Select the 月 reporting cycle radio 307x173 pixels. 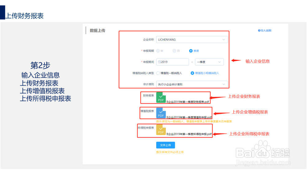point(174,51)
